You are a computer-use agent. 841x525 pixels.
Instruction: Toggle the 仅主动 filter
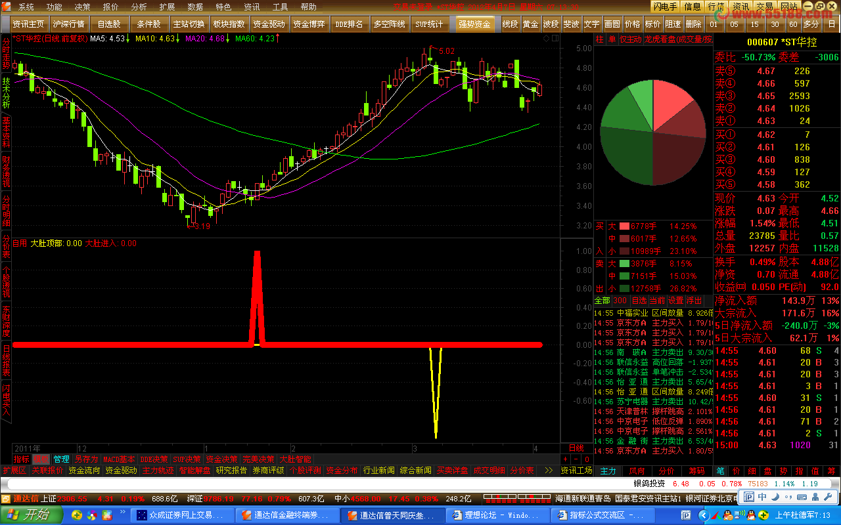[x=631, y=39]
